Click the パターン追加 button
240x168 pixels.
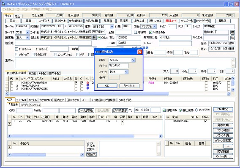pyautogui.click(x=223, y=130)
